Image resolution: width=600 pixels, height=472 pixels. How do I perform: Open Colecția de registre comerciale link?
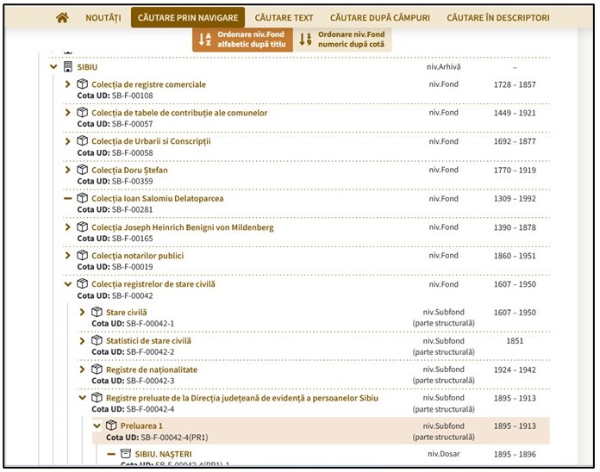[148, 84]
